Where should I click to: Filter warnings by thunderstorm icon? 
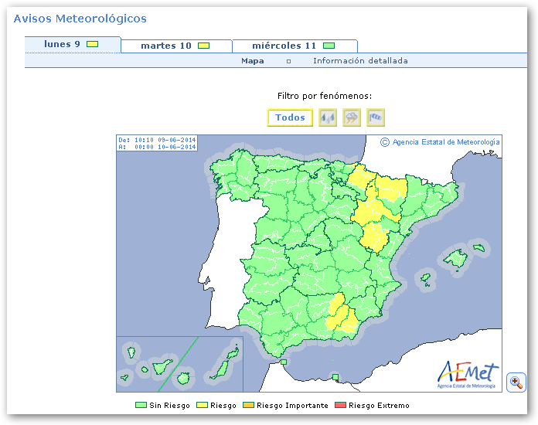click(352, 117)
